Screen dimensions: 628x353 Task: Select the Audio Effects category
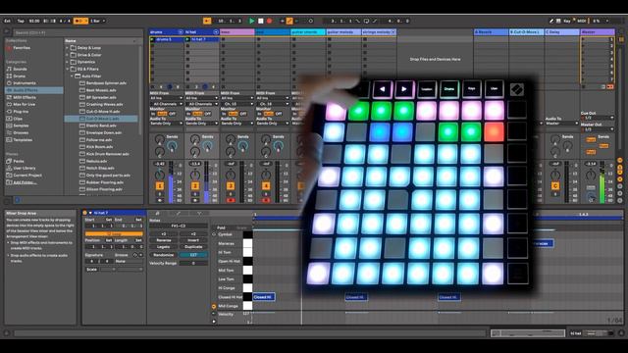tap(33, 90)
